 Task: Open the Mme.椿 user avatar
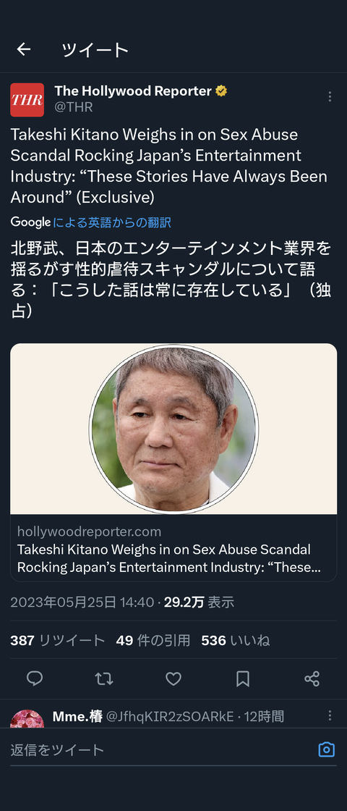click(x=27, y=718)
